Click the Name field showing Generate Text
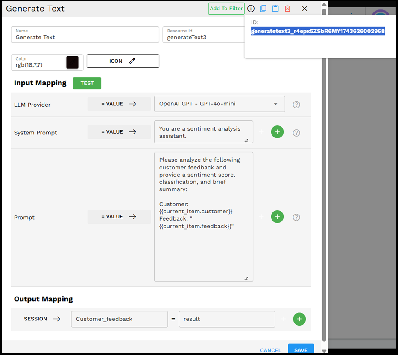The width and height of the screenshot is (398, 355). pos(85,37)
